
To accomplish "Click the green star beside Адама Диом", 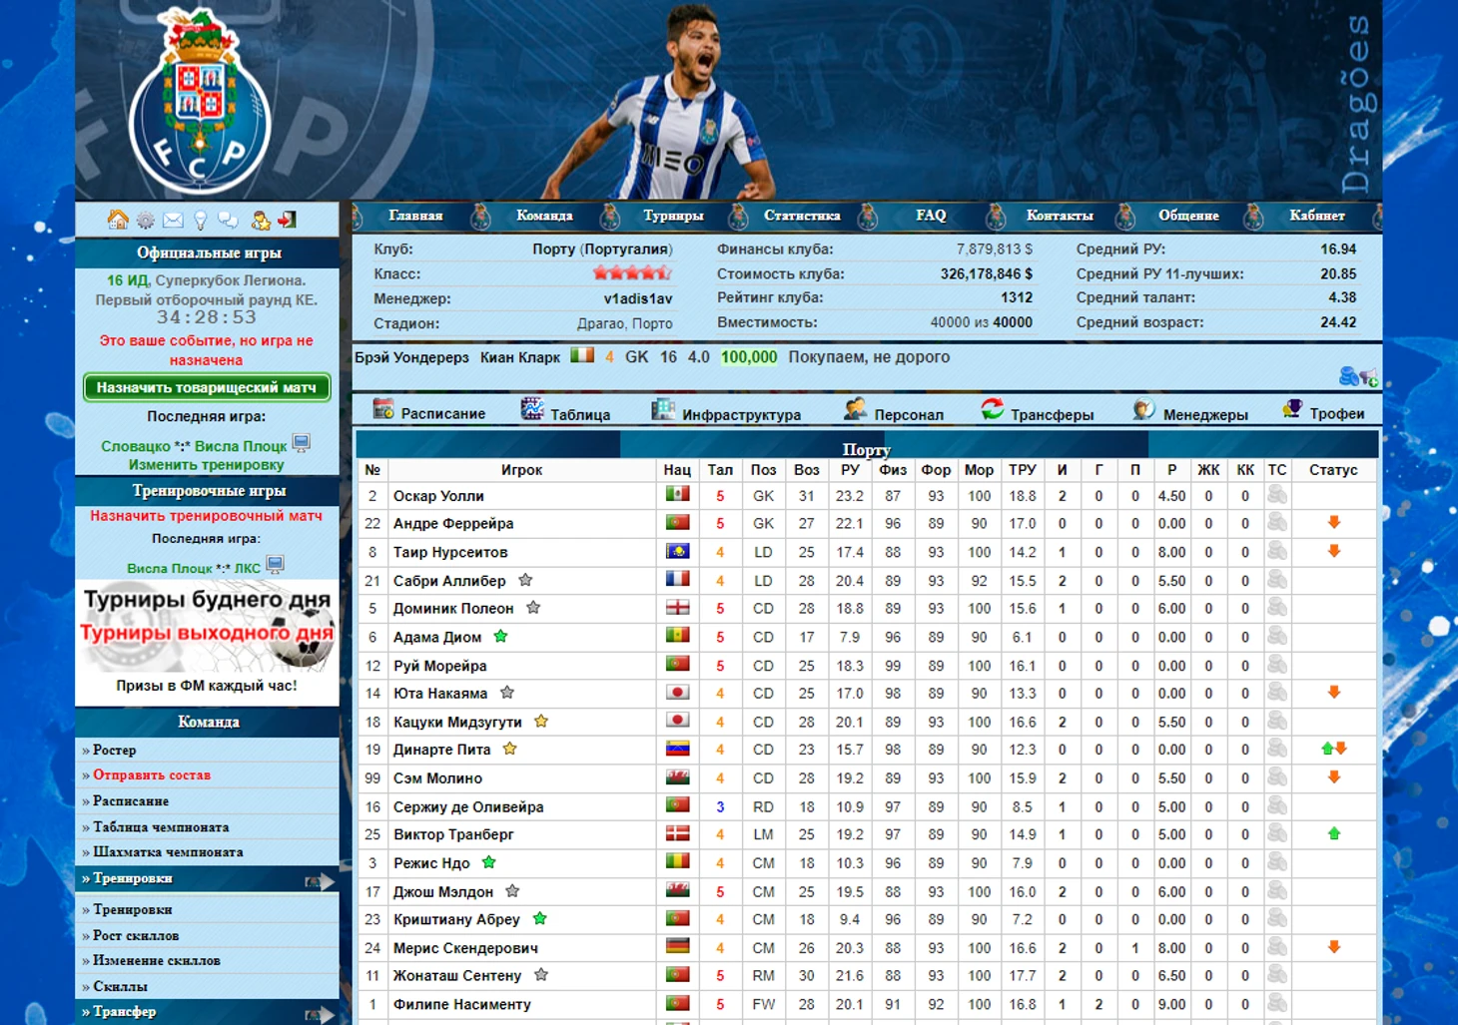I will click(500, 637).
